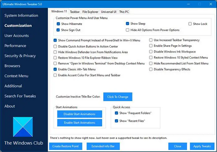The width and height of the screenshot is (217, 152).
Task: Enable Restore Windows 10 Styled Context Menu
Action: coord(151,58)
